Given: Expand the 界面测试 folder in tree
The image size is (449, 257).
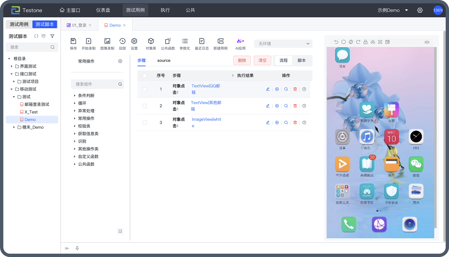Looking at the screenshot, I should (12, 66).
